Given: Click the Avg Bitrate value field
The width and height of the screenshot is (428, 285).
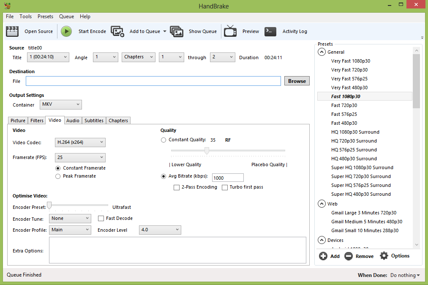Looking at the screenshot, I should pos(228,178).
